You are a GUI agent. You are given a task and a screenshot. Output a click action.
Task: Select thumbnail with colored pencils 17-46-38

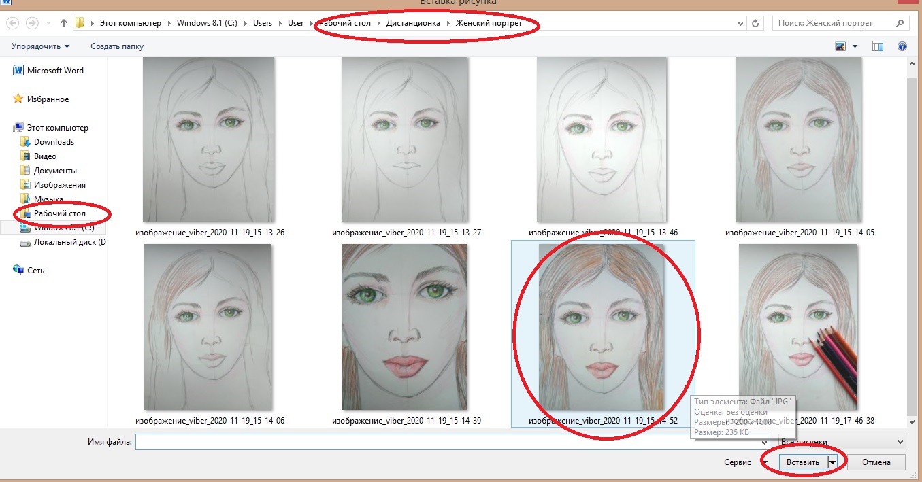coord(800,328)
